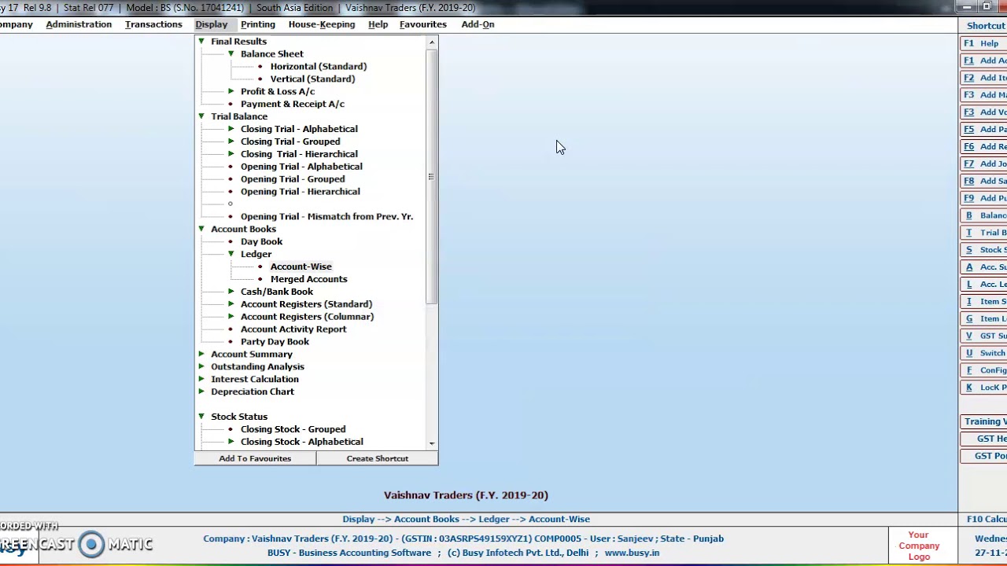Open Opening Trial - Mismatch from Prev. Yr.

(326, 217)
